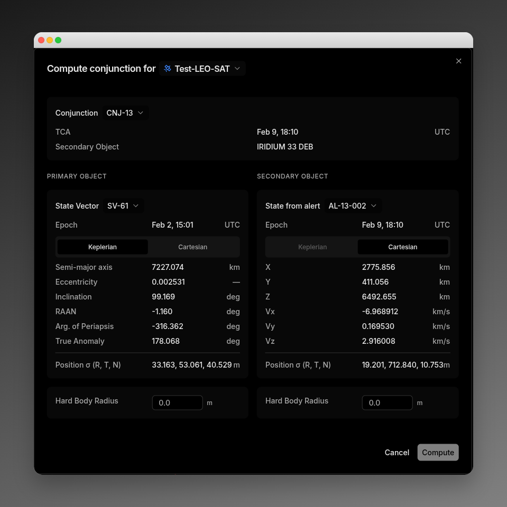507x507 pixels.
Task: Click Arg. of Periapsis value -316.362
Action: [168, 326]
